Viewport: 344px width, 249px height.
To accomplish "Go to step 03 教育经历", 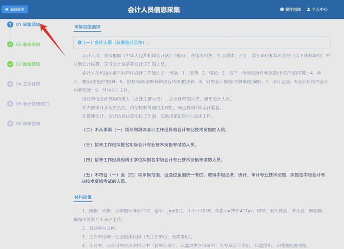I will click(x=28, y=64).
